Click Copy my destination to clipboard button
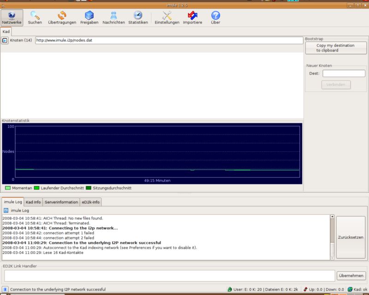Image resolution: width=369 pixels, height=295 pixels. [336, 48]
